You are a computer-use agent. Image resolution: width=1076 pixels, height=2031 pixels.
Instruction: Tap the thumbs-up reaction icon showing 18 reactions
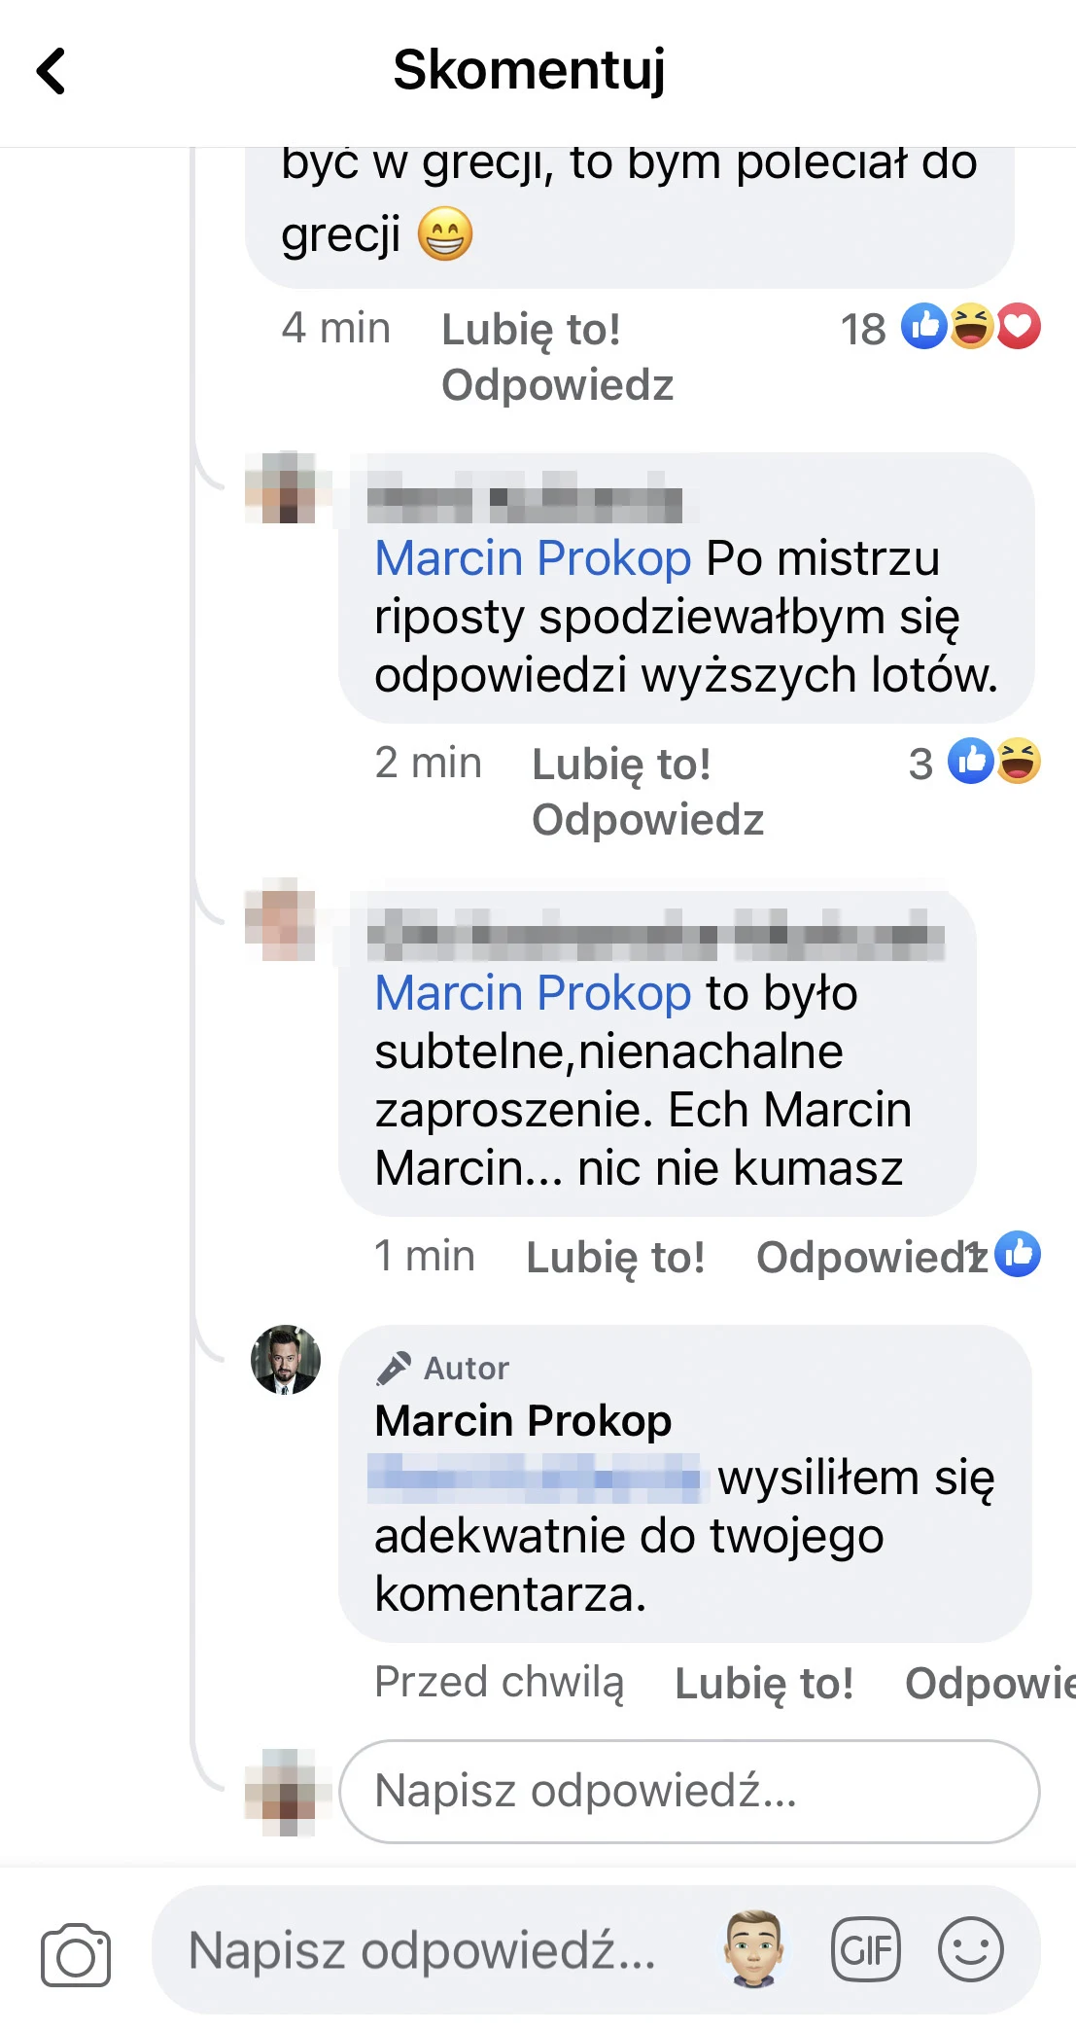(923, 328)
